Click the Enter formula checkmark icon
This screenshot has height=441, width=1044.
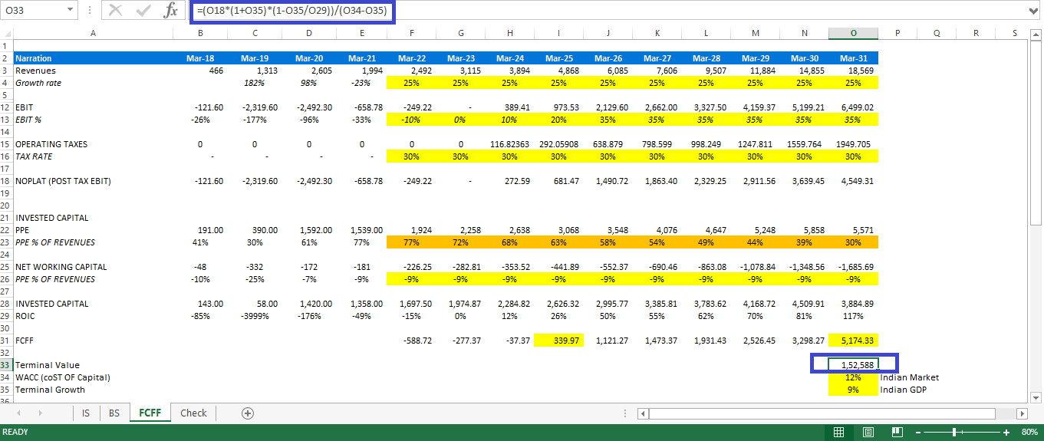[143, 11]
